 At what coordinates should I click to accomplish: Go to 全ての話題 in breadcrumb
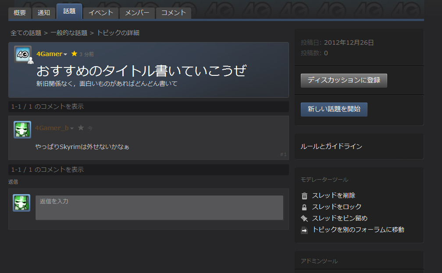[x=26, y=33]
